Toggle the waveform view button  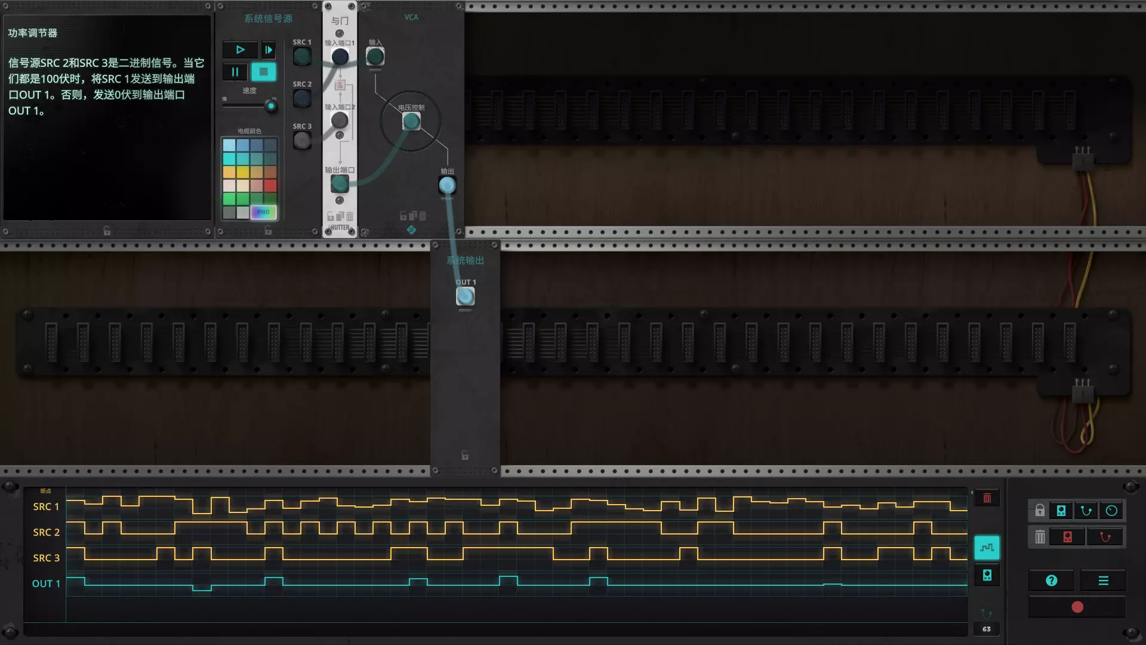click(x=987, y=548)
